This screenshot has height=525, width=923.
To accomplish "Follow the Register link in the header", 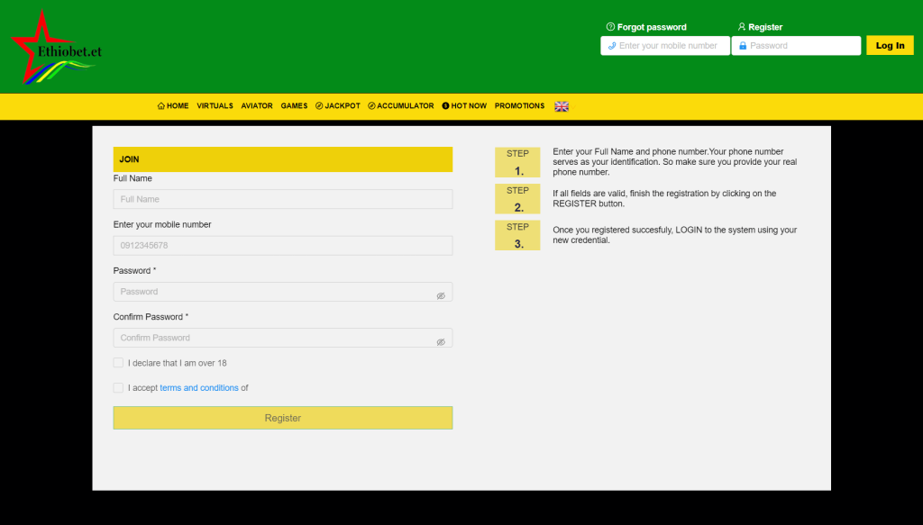I will click(760, 27).
